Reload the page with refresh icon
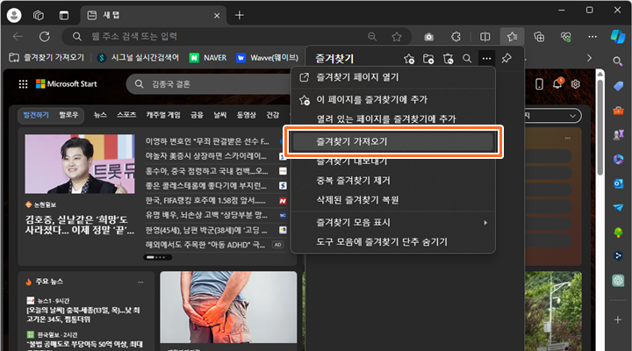 pos(45,37)
